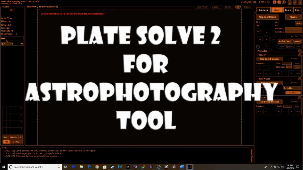Click the Step size input field

[289, 67]
